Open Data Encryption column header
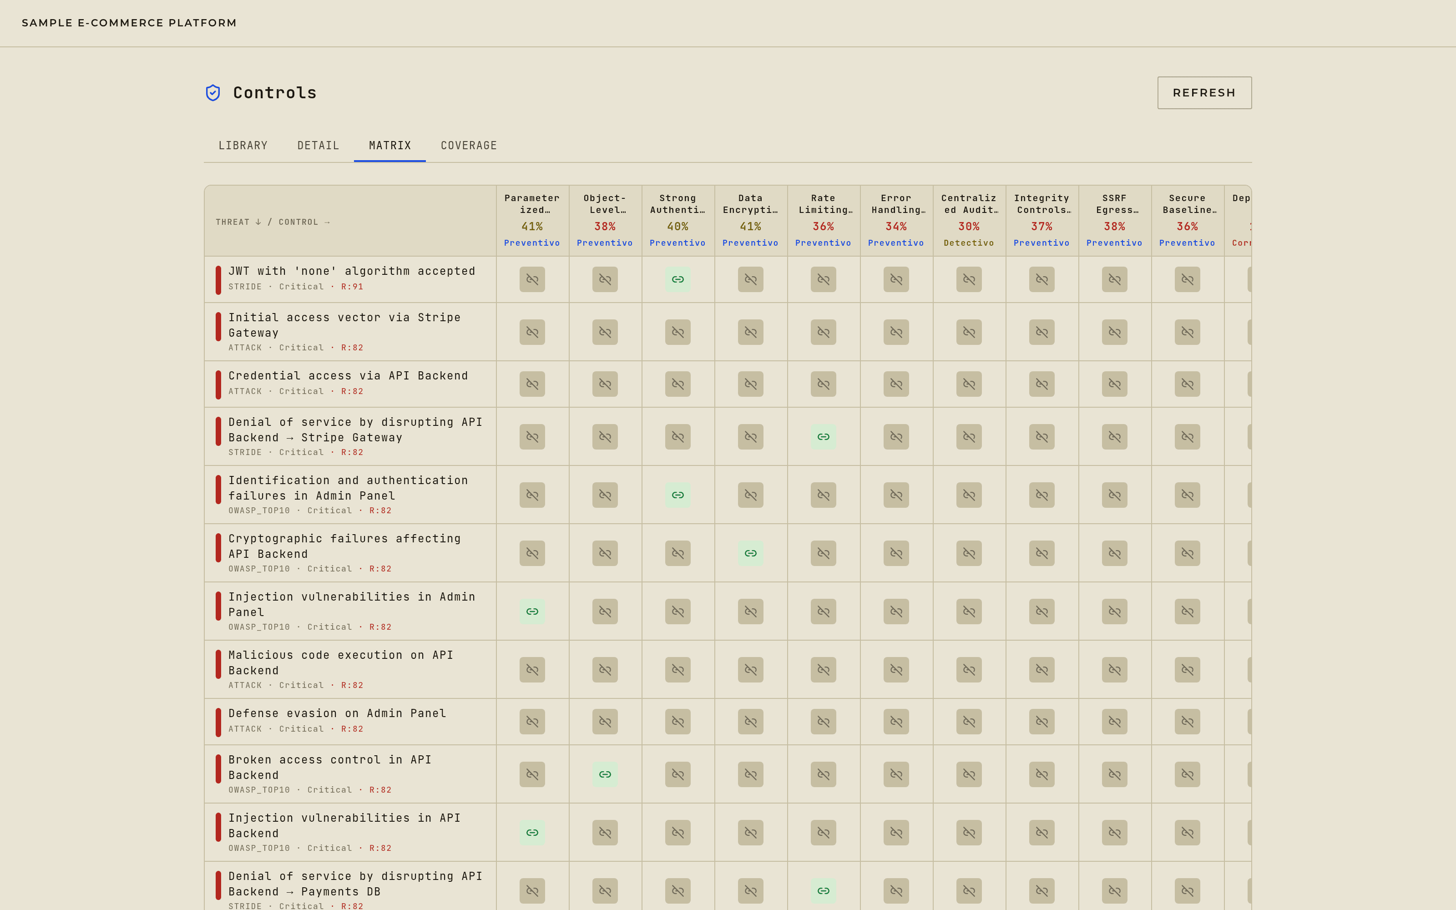 click(x=750, y=220)
